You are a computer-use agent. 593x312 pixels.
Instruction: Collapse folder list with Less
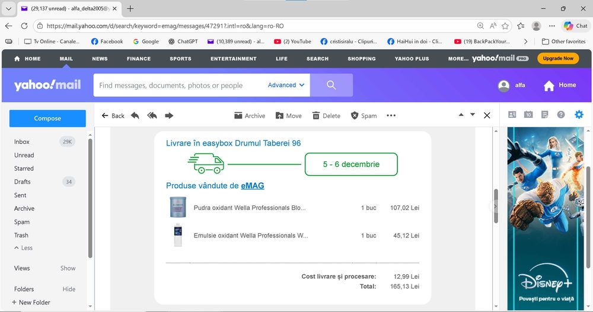pyautogui.click(x=24, y=248)
